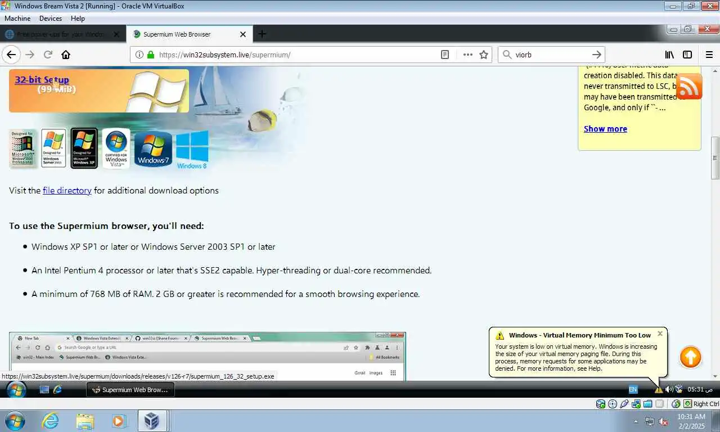Click the orange scroll-to-top arrow button
Image resolution: width=720 pixels, height=432 pixels.
(x=690, y=357)
